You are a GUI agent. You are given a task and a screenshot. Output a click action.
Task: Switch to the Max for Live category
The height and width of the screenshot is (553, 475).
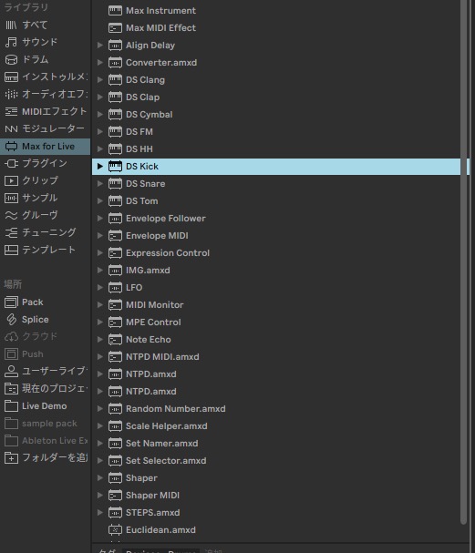click(46, 147)
